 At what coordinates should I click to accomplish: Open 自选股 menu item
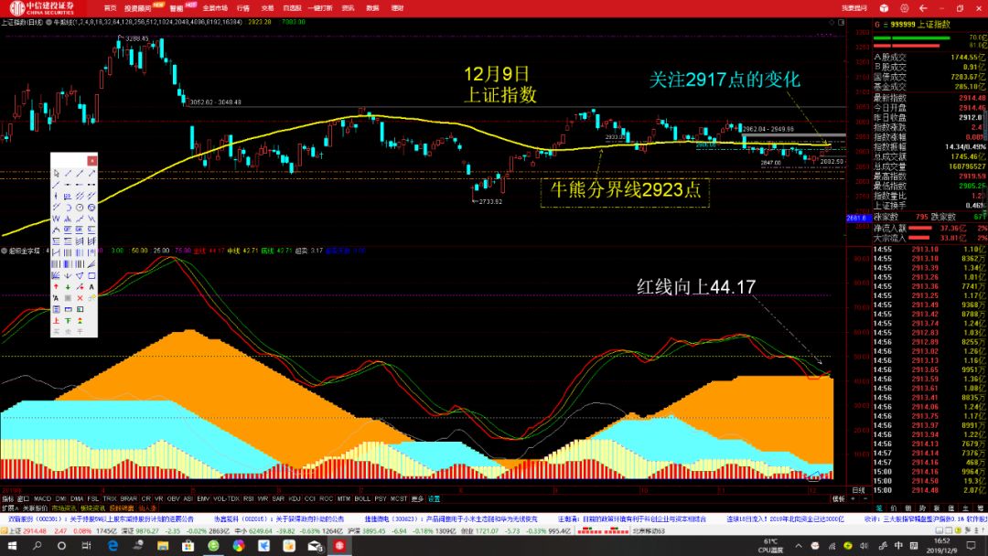click(x=292, y=8)
